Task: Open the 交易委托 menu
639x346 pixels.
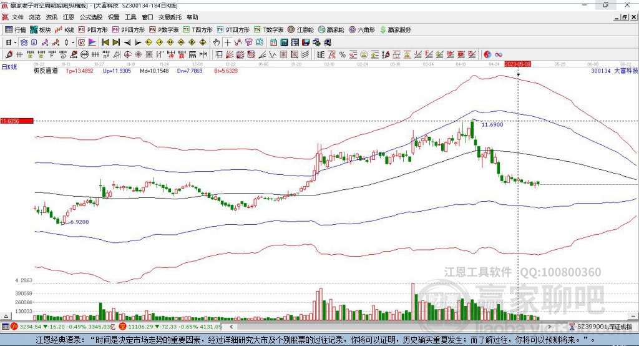Action: pyautogui.click(x=170, y=17)
